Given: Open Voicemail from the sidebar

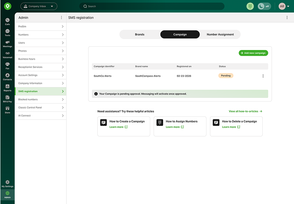Looking at the screenshot, I should click(x=7, y=55).
